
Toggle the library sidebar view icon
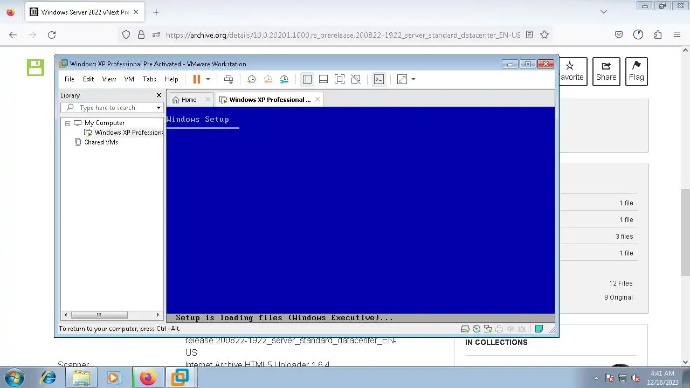(307, 79)
